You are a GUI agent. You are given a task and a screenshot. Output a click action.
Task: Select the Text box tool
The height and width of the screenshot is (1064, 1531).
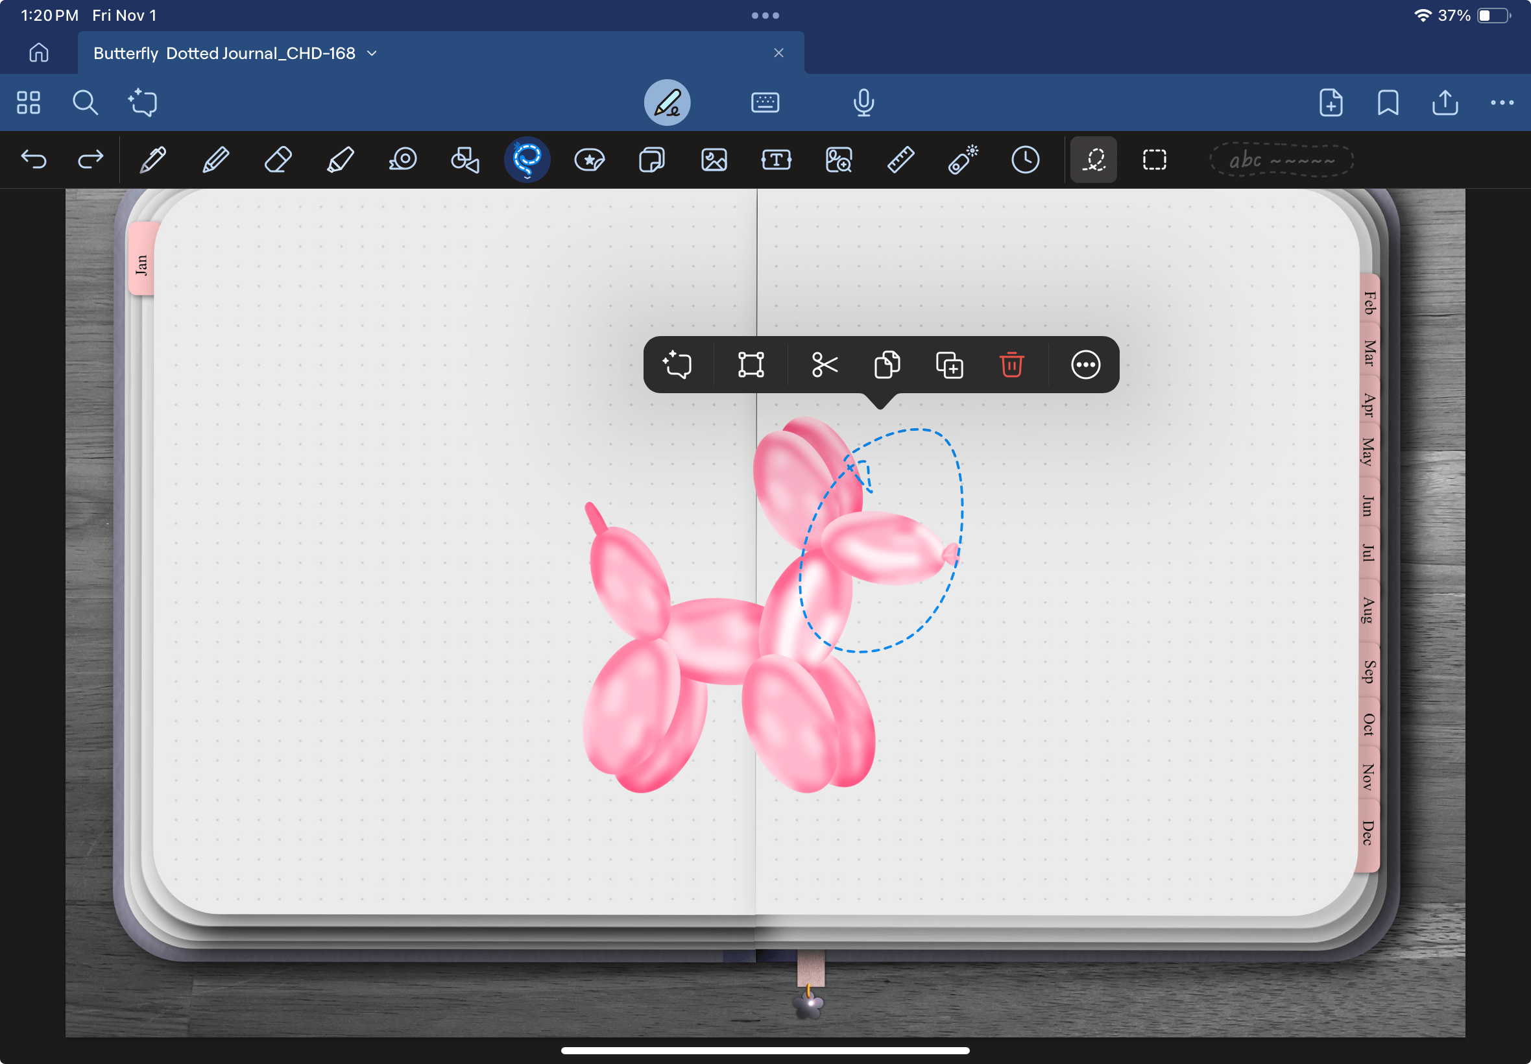tap(776, 160)
